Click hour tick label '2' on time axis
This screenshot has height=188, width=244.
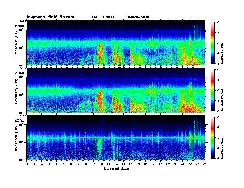click(x=42, y=164)
